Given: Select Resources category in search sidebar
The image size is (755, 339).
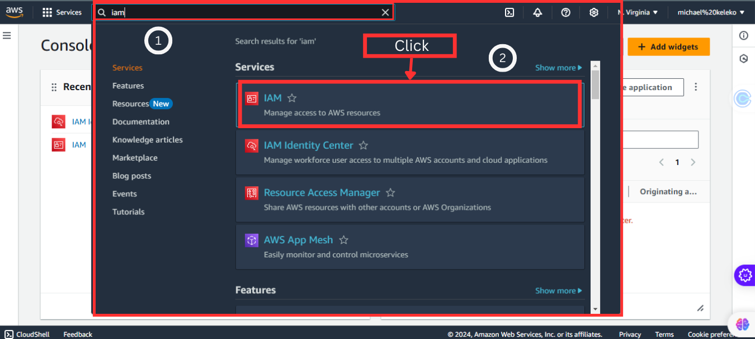Looking at the screenshot, I should (130, 103).
